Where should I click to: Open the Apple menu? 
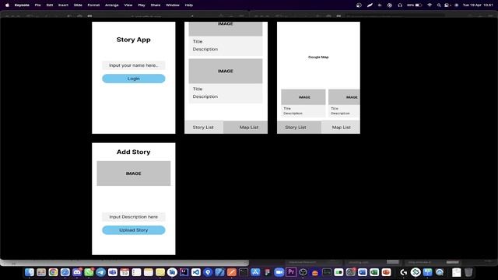(x=7, y=5)
